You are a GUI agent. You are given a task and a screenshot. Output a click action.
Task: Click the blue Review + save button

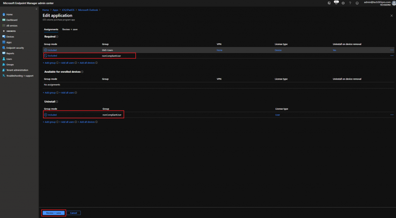point(53,213)
